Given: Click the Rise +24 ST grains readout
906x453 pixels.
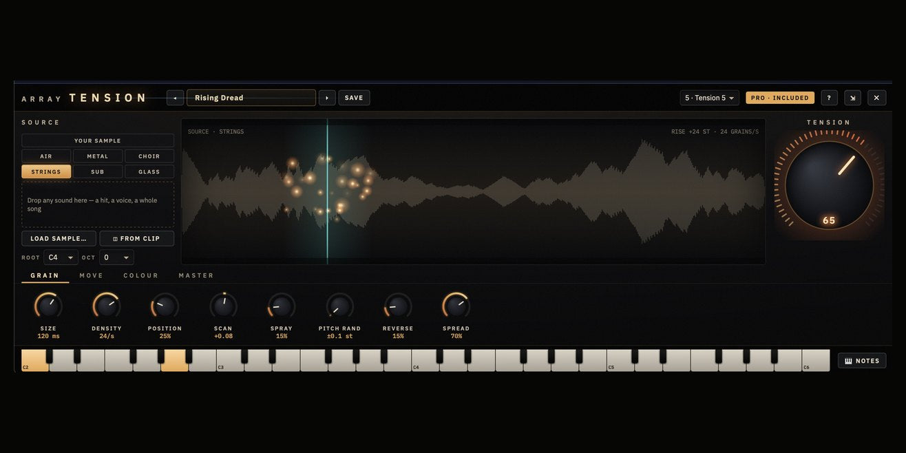Looking at the screenshot, I should pos(715,131).
